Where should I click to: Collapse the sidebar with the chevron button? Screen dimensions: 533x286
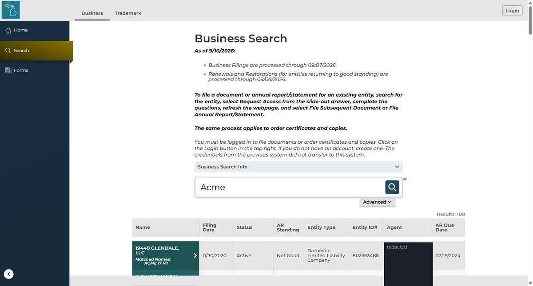(x=8, y=274)
